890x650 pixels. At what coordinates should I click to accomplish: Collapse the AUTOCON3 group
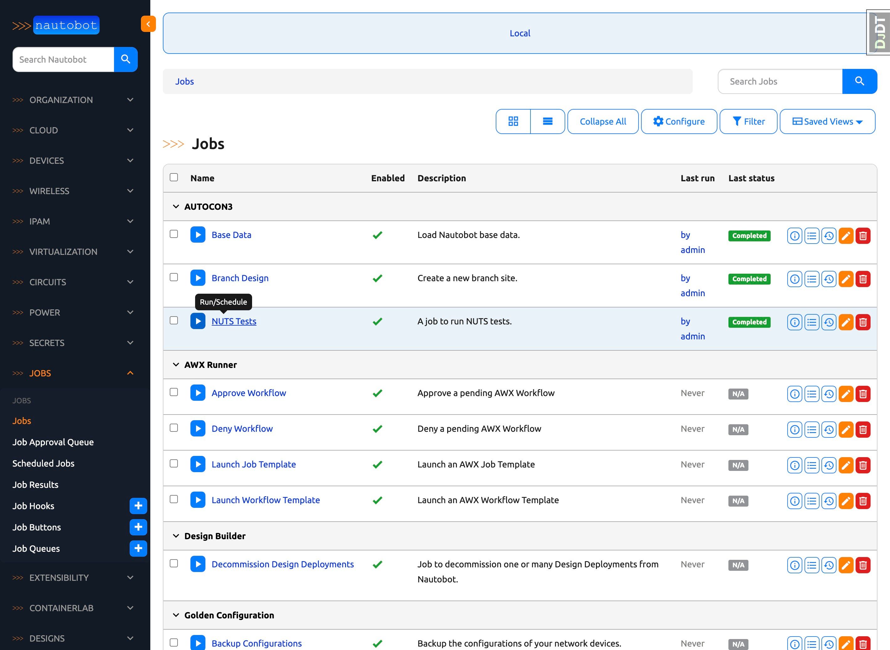(x=176, y=207)
